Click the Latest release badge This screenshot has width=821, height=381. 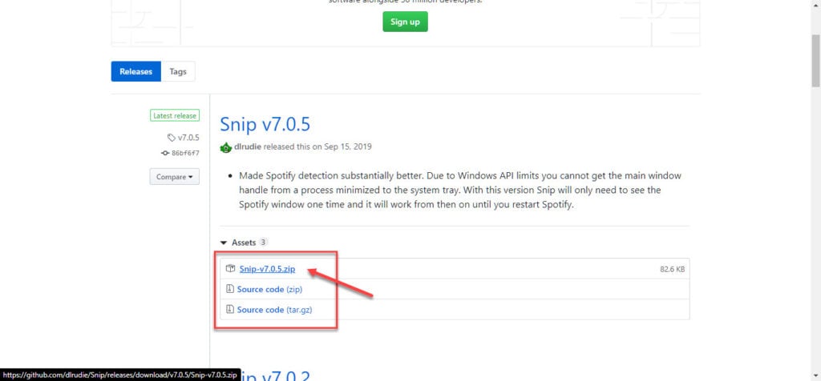(175, 115)
